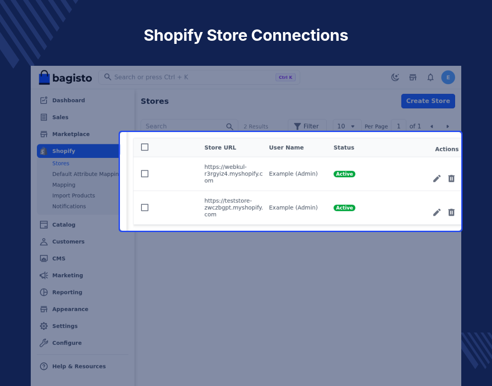492x386 pixels.
Task: Select the Shopify menu item
Action: tap(79, 151)
